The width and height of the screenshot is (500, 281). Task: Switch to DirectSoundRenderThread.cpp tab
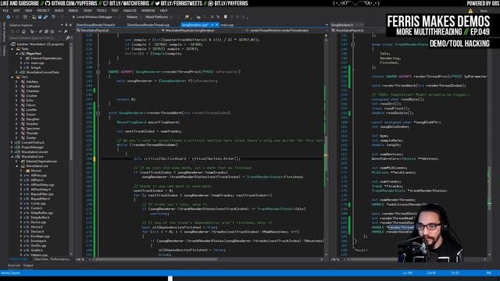tap(148, 25)
